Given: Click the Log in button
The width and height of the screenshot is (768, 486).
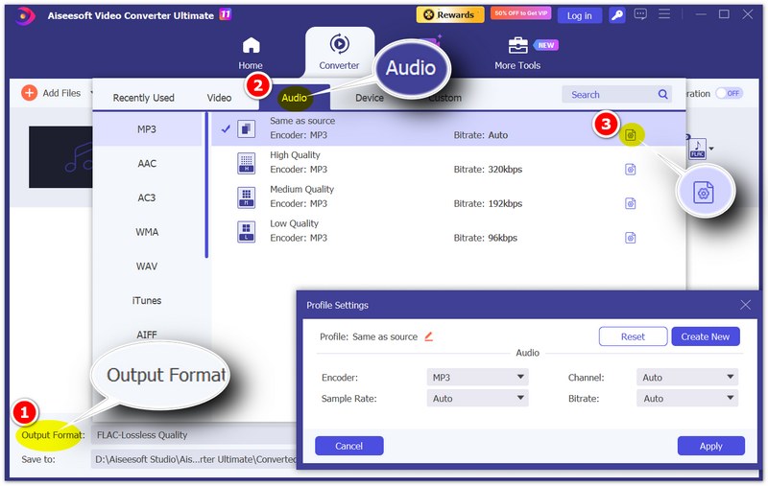Looking at the screenshot, I should [x=580, y=15].
